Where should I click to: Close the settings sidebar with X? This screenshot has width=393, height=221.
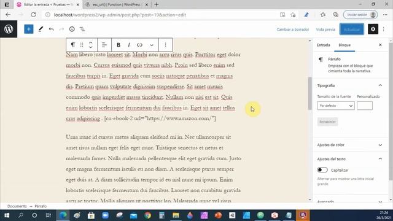pyautogui.click(x=380, y=45)
